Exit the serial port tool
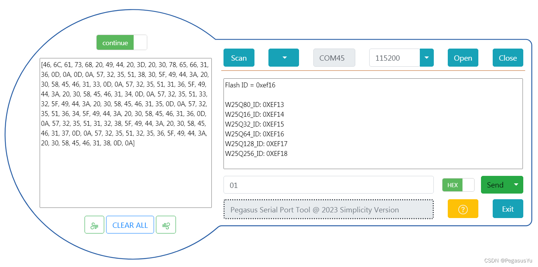 coord(507,209)
